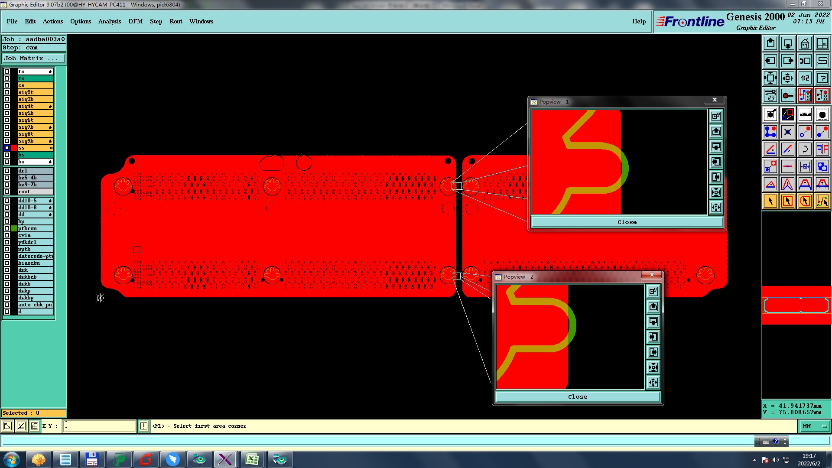
Task: Click the red color swatch of layer ss
Action: (x=14, y=148)
